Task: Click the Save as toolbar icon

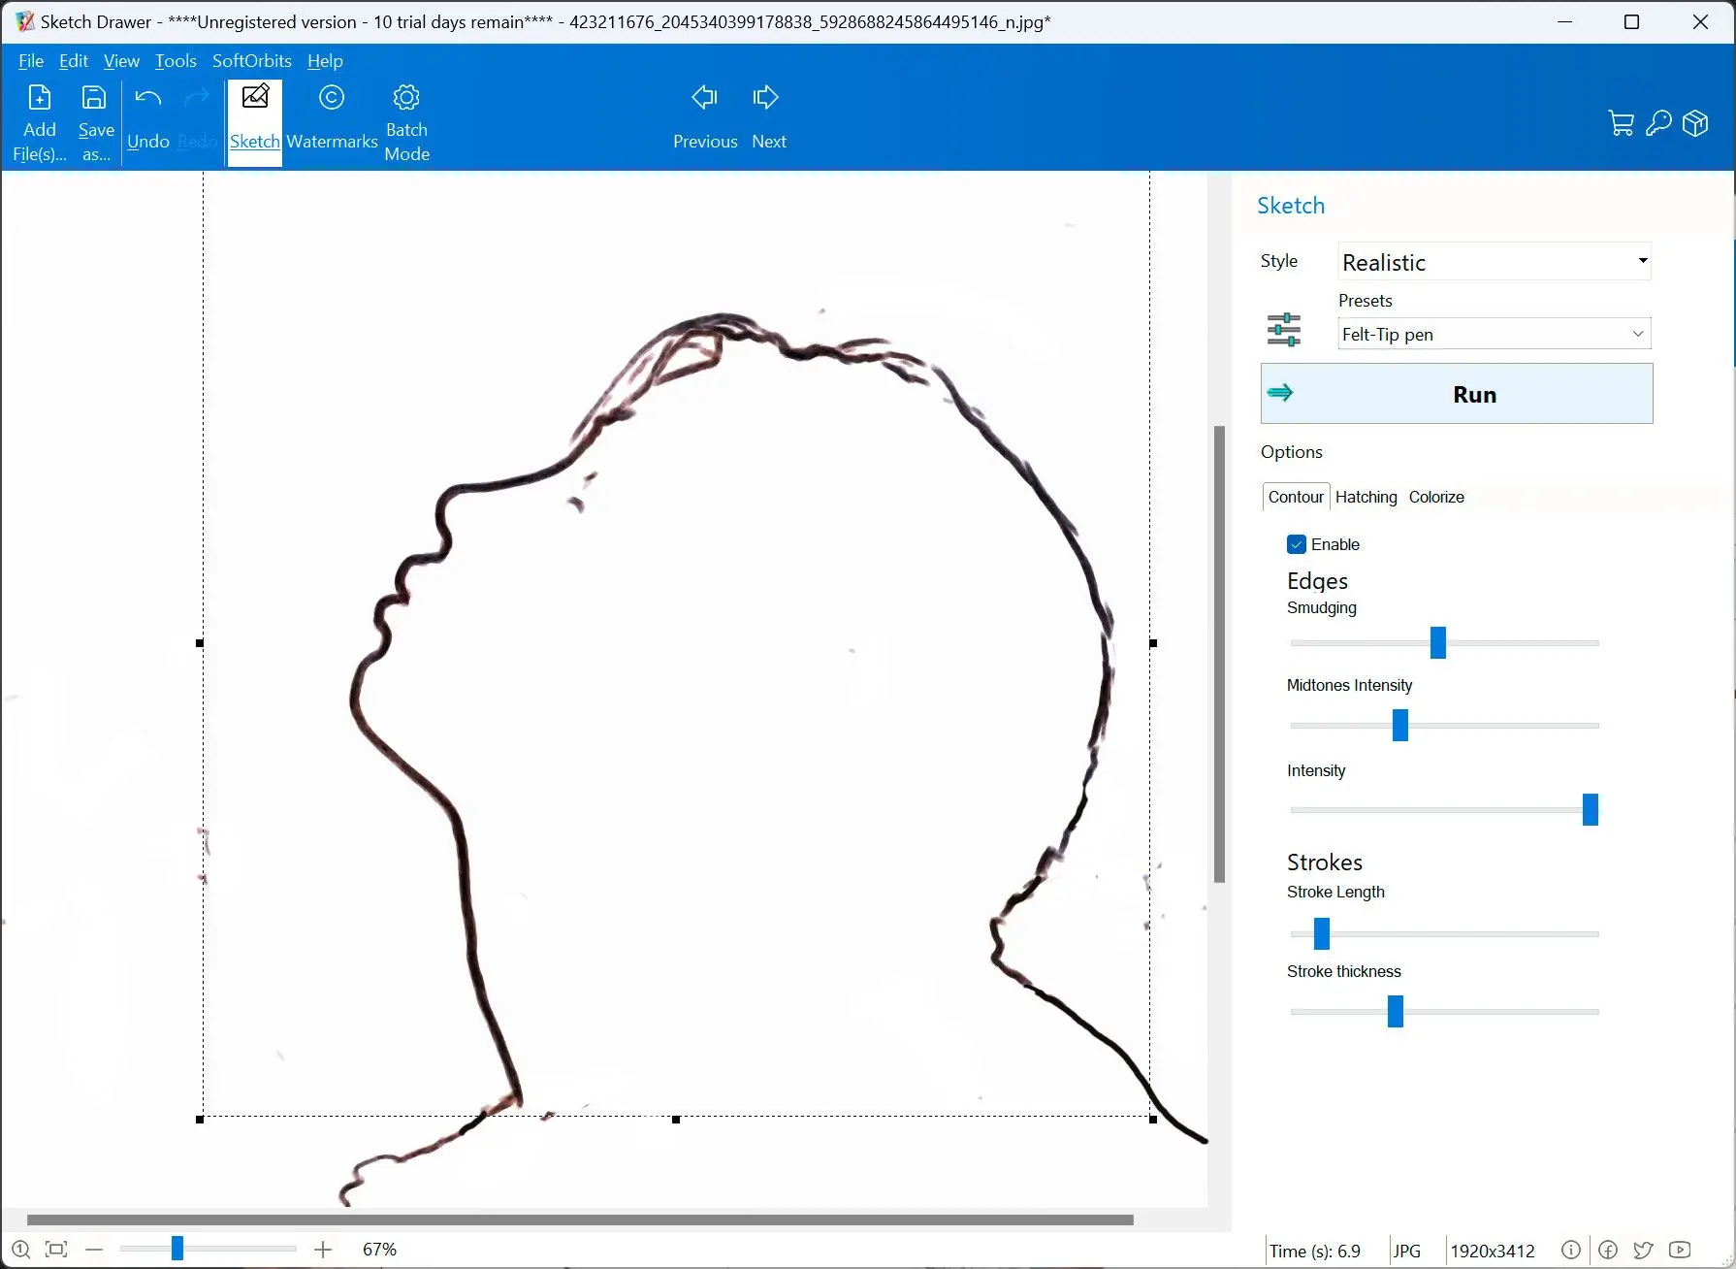Action: tap(94, 98)
